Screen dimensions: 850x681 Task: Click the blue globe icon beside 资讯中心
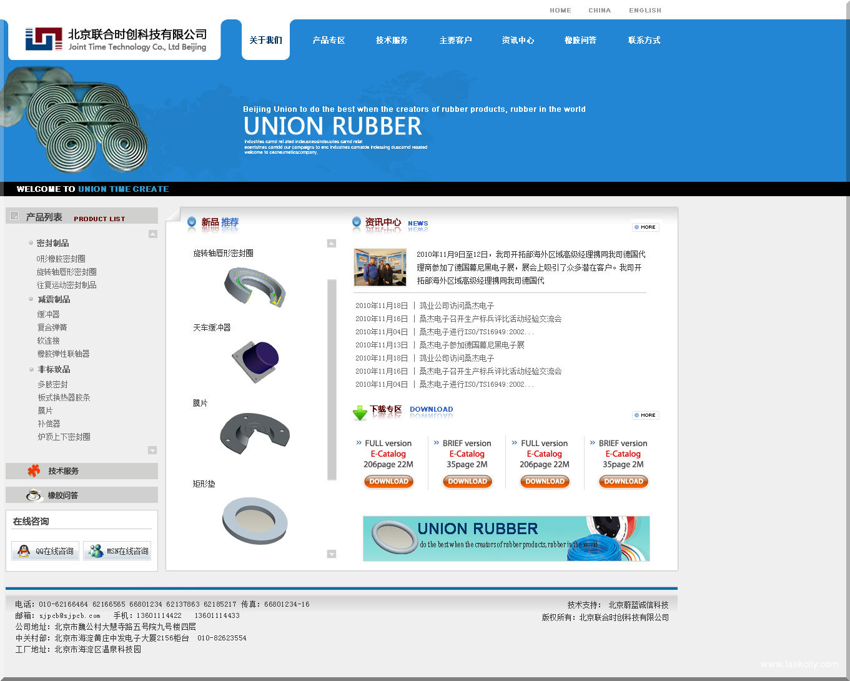(x=357, y=222)
